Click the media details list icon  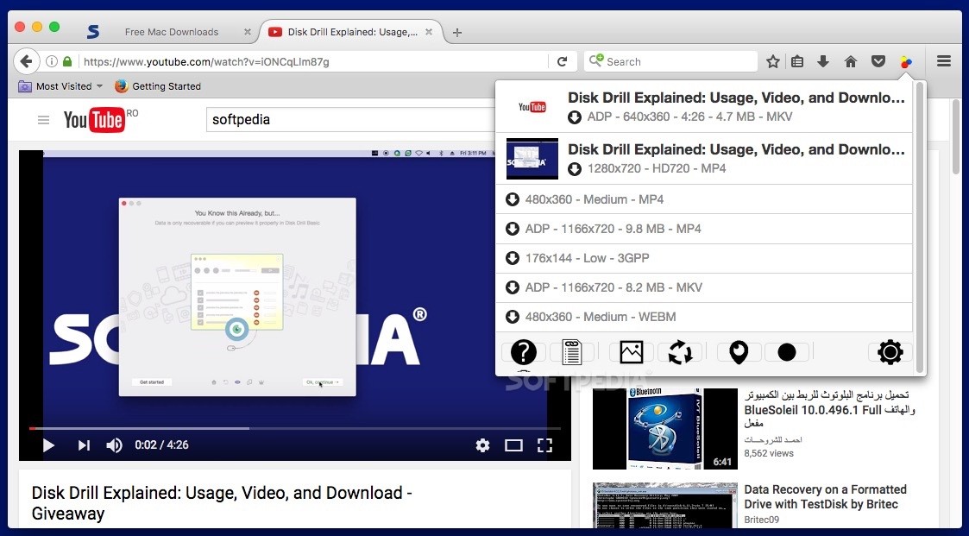572,352
